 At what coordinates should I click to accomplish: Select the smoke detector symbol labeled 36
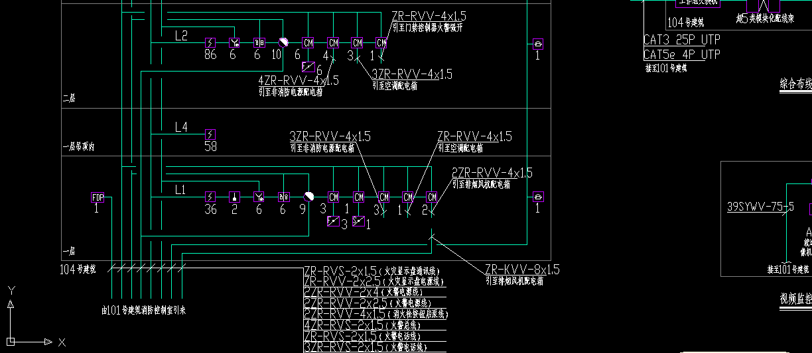pos(210,197)
